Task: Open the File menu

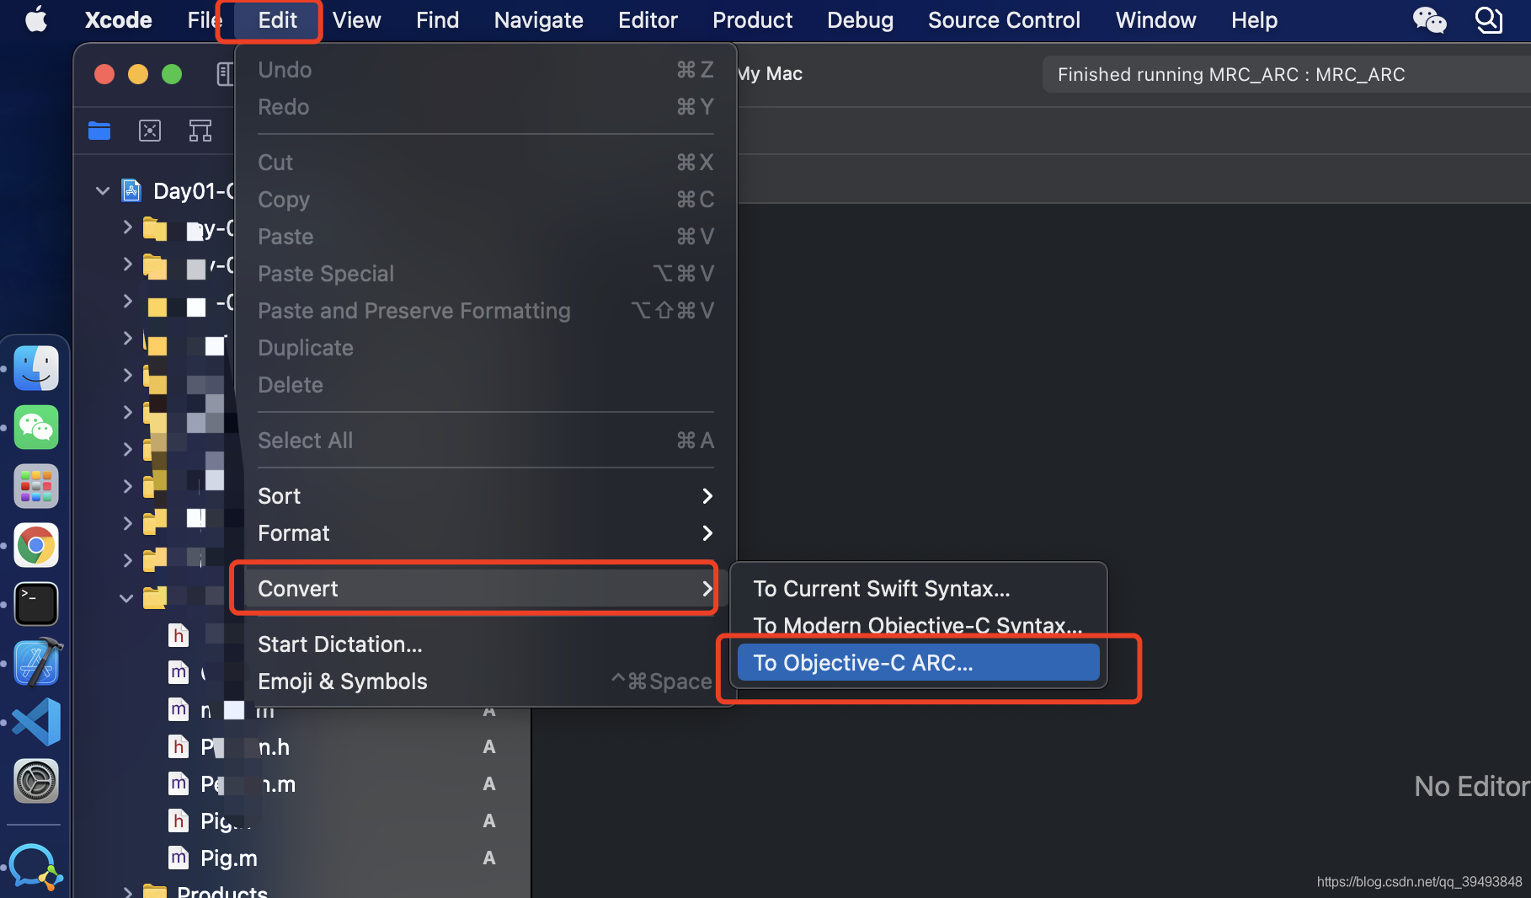Action: pyautogui.click(x=203, y=20)
